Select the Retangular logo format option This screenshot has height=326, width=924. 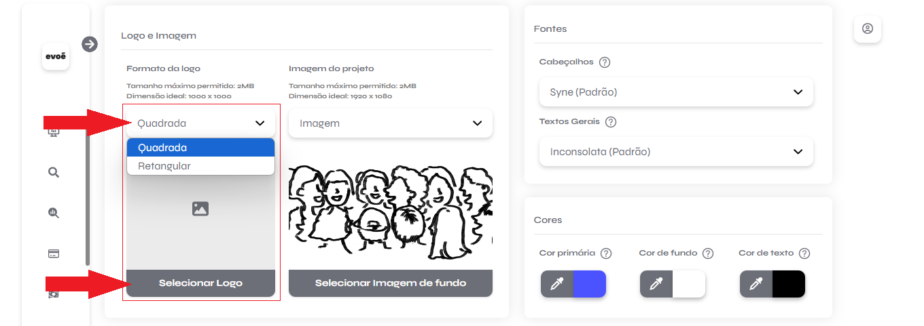[x=200, y=166]
